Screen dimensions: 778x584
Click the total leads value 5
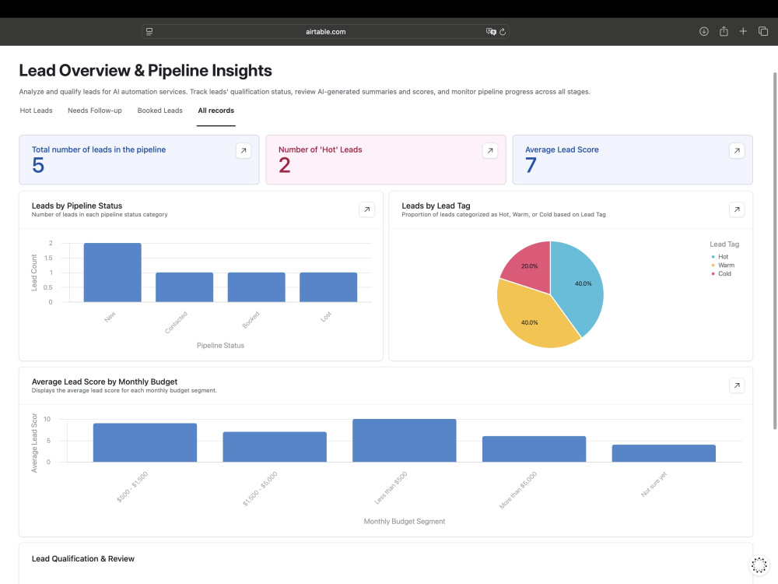[x=38, y=165]
